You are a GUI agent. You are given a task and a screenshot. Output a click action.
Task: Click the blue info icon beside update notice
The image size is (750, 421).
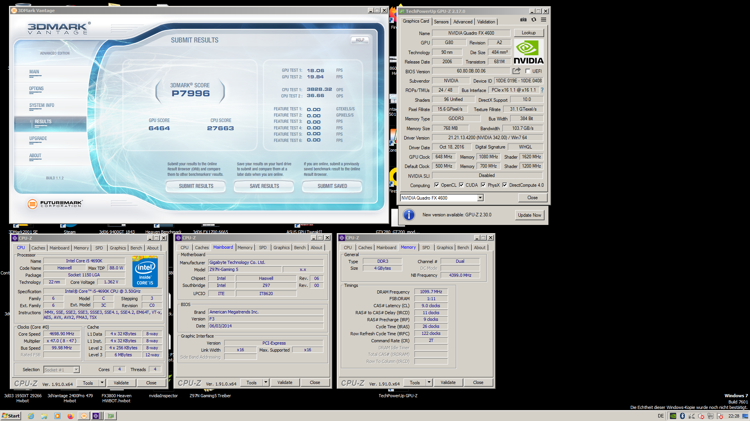409,215
